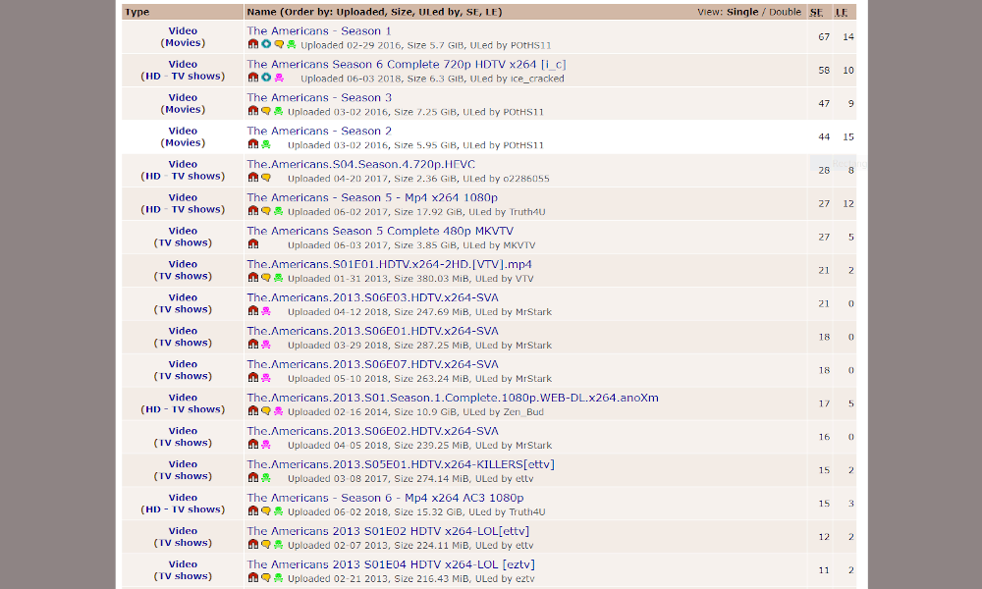Click MrStark uploader on S06E03 row
Viewport: 982px width, 589px height.
[533, 312]
